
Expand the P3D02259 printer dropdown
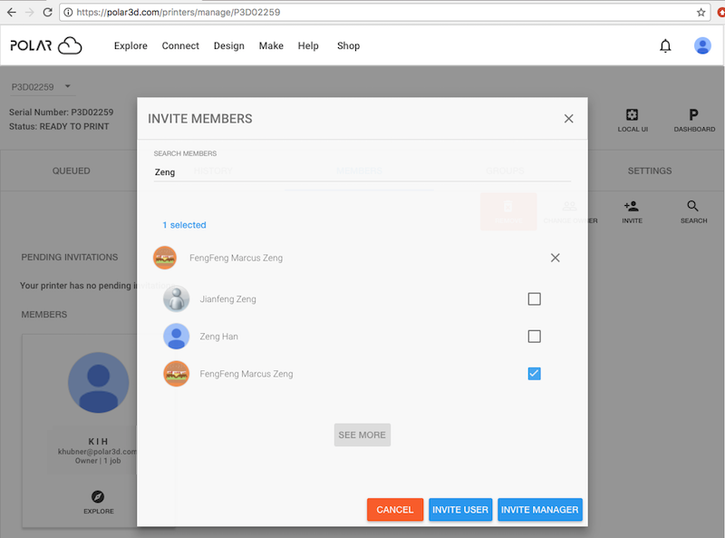(x=41, y=86)
